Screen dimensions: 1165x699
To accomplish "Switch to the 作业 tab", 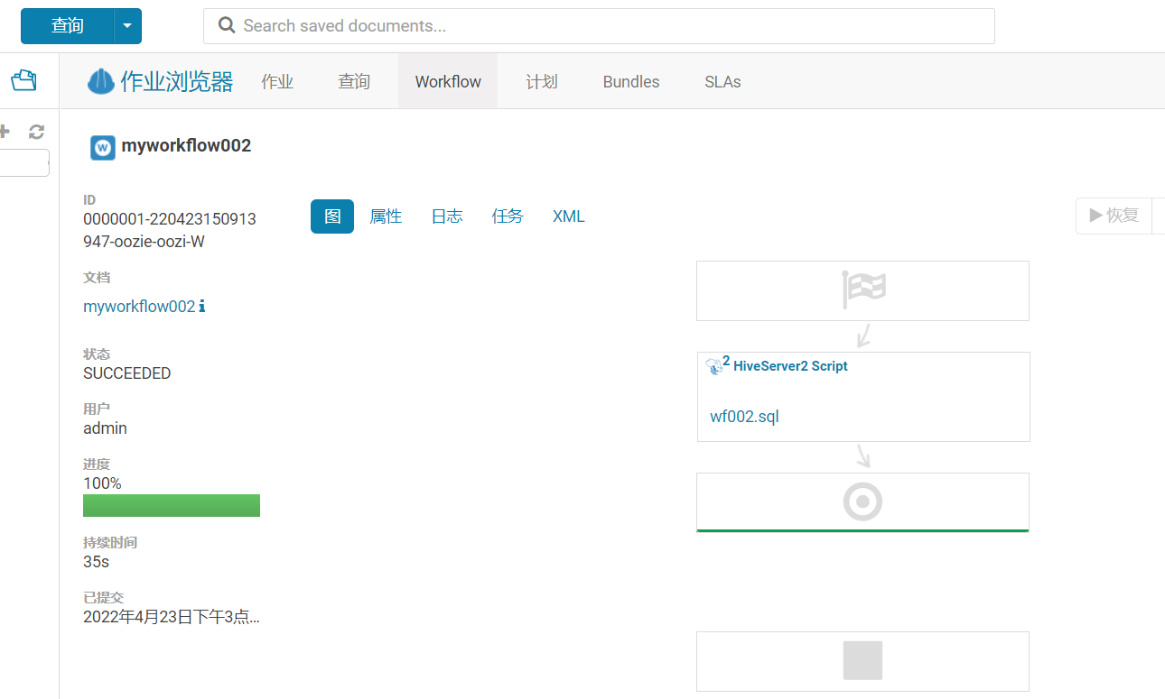I will [x=277, y=81].
